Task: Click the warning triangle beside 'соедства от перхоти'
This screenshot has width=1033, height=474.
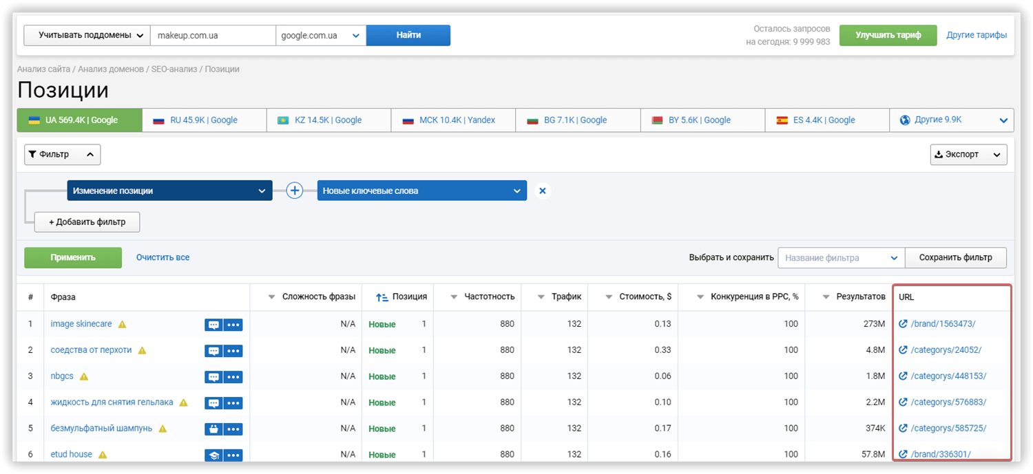Action: point(143,350)
